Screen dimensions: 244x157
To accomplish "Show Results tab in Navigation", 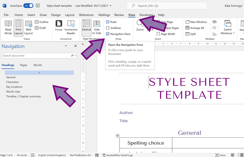I will pyautogui.click(x=38, y=65).
